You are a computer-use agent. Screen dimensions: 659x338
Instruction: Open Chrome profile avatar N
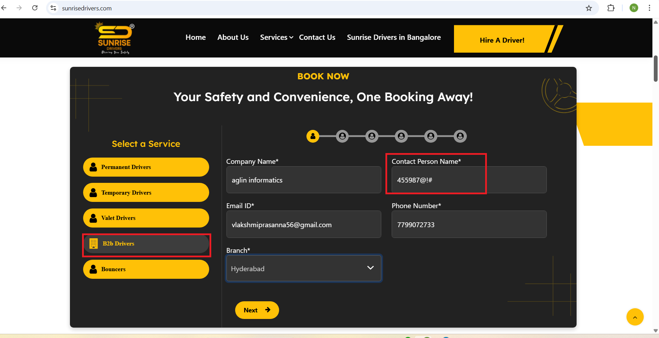click(634, 8)
